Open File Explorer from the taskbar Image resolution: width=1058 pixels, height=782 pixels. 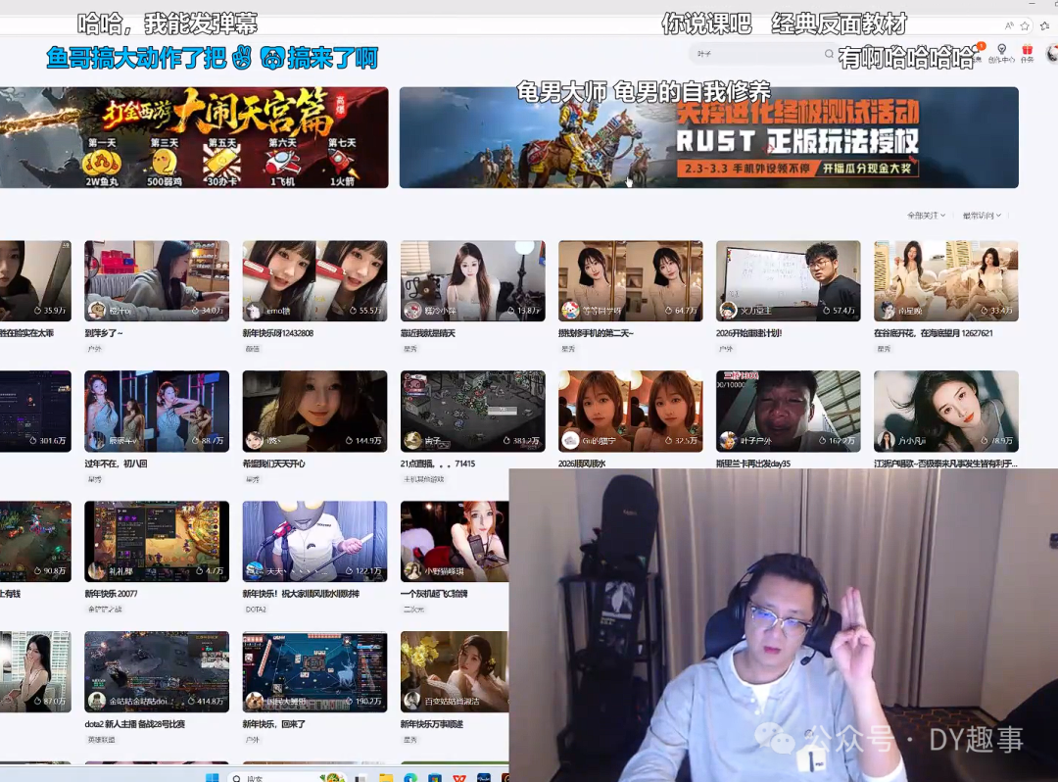pyautogui.click(x=386, y=778)
